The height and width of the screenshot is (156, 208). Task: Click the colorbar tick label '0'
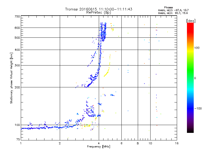pos(195,78)
